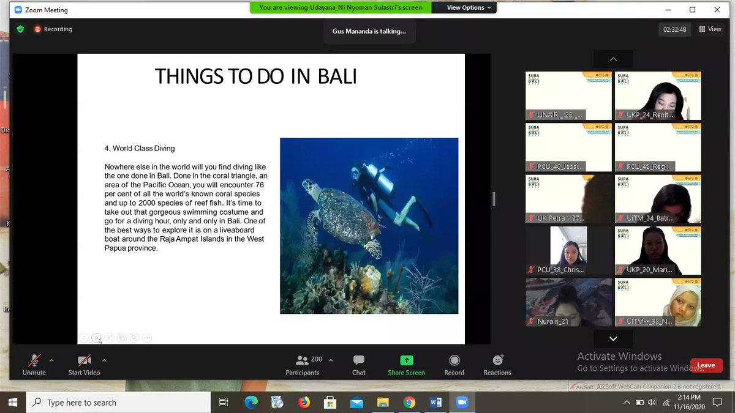Switch to Microsoft Word on the taskbar
This screenshot has height=413, width=735.
(x=435, y=402)
